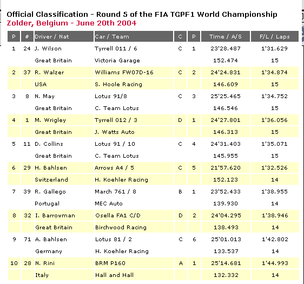Select driver A. Bahlsen

(51, 240)
